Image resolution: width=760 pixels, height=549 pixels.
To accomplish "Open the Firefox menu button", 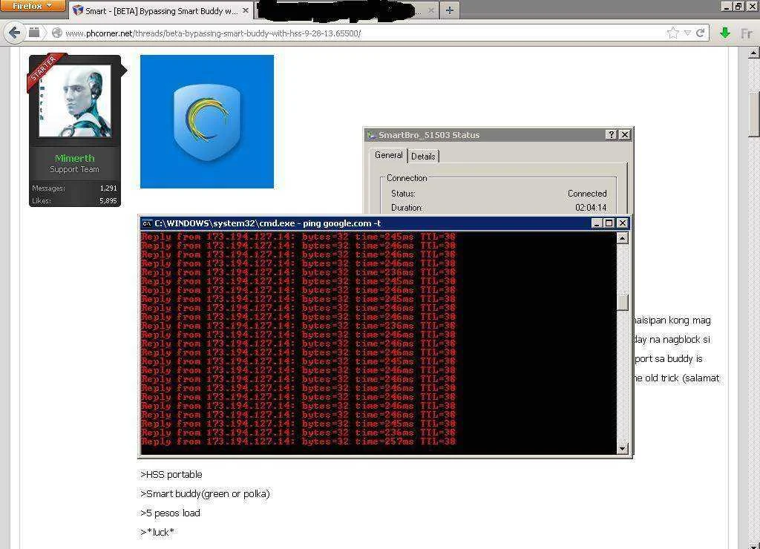I will coord(33,5).
